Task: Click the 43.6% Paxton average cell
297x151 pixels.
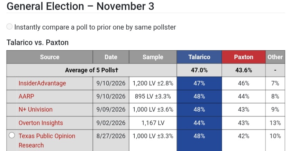Action: click(244, 70)
